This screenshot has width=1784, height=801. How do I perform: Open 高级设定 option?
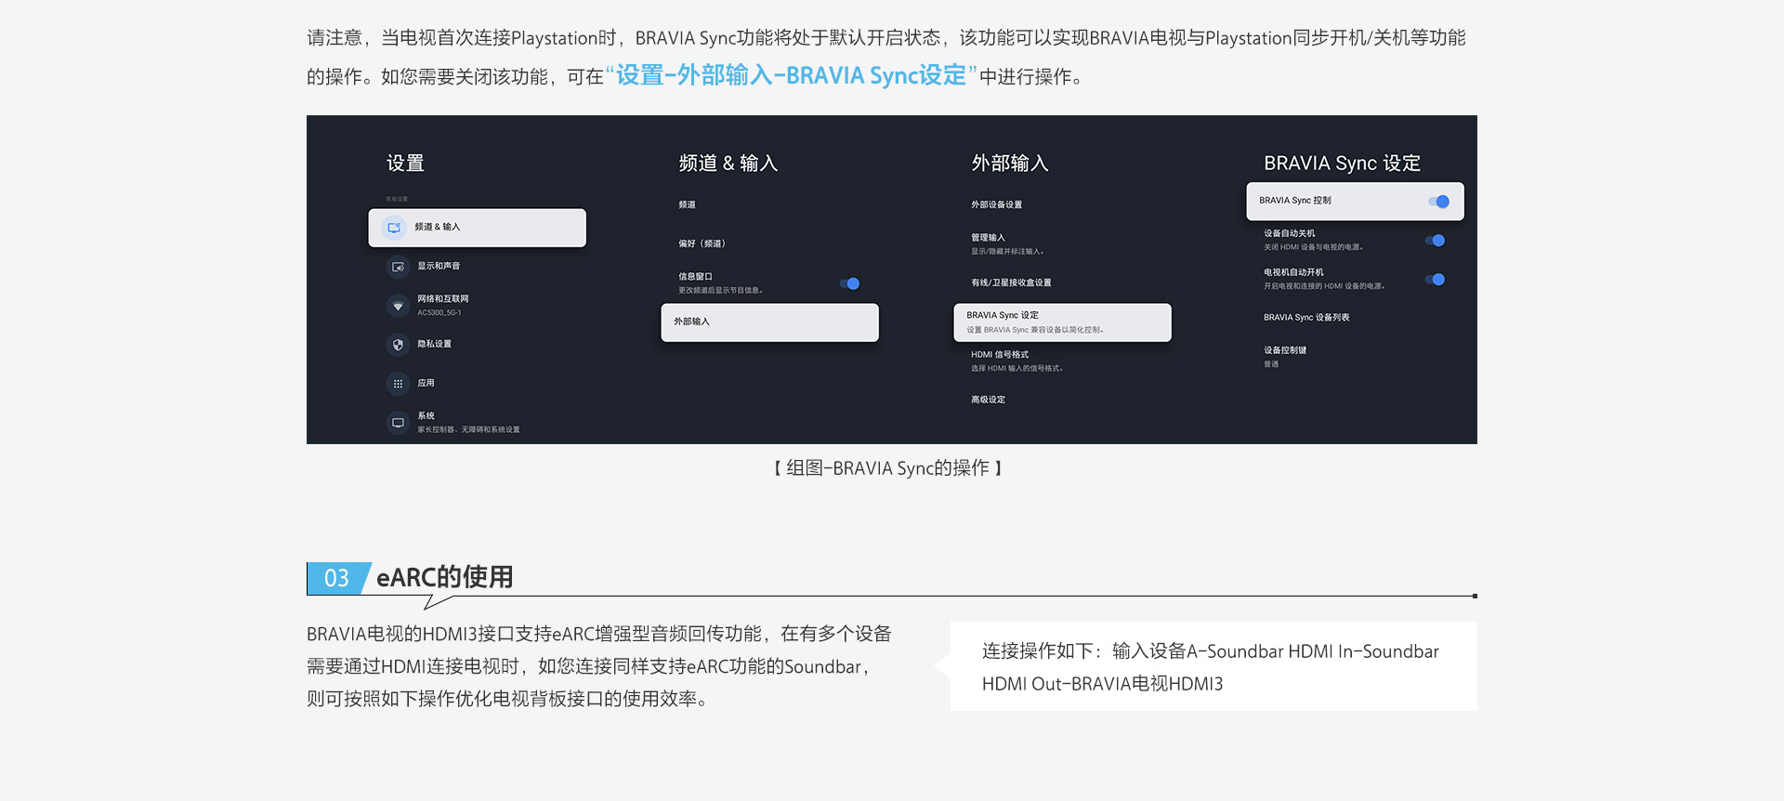[x=988, y=400]
